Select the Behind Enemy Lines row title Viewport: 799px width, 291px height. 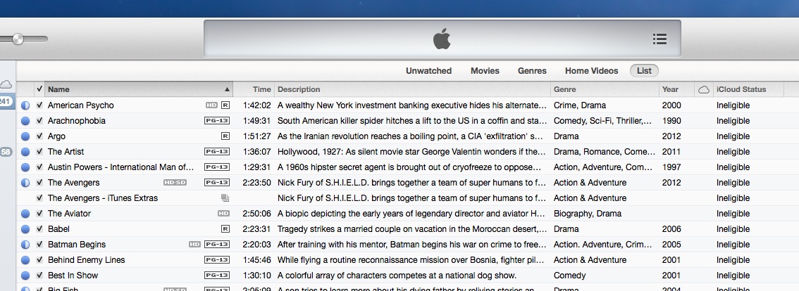[x=86, y=260]
